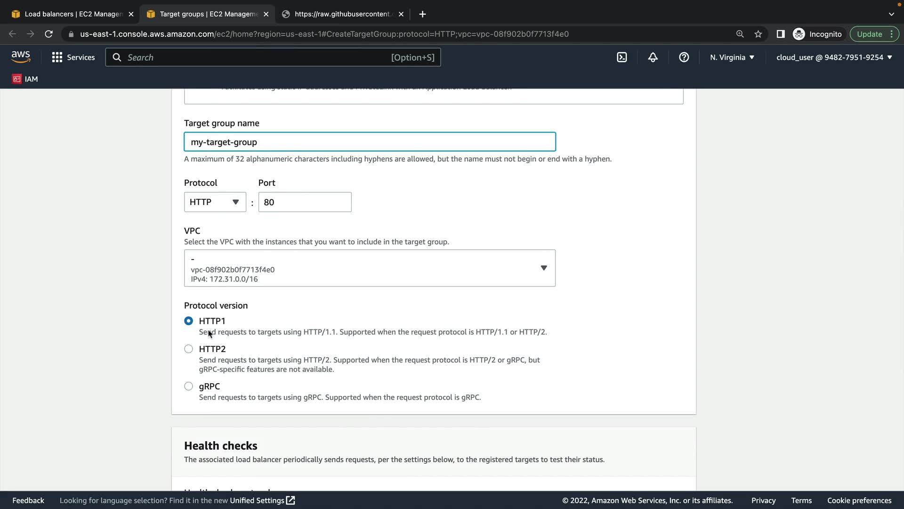The width and height of the screenshot is (904, 509).
Task: Select the gRPC protocol version
Action: pos(188,386)
